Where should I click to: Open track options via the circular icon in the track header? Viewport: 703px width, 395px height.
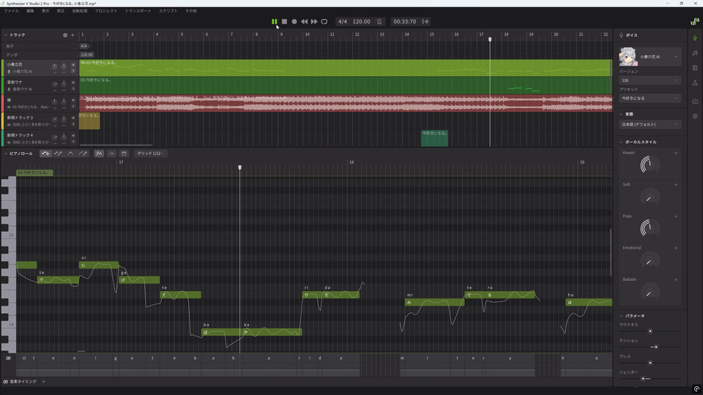(65, 35)
